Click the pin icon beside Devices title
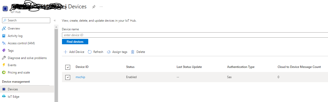The width and height of the screenshot is (328, 102). point(94,7)
